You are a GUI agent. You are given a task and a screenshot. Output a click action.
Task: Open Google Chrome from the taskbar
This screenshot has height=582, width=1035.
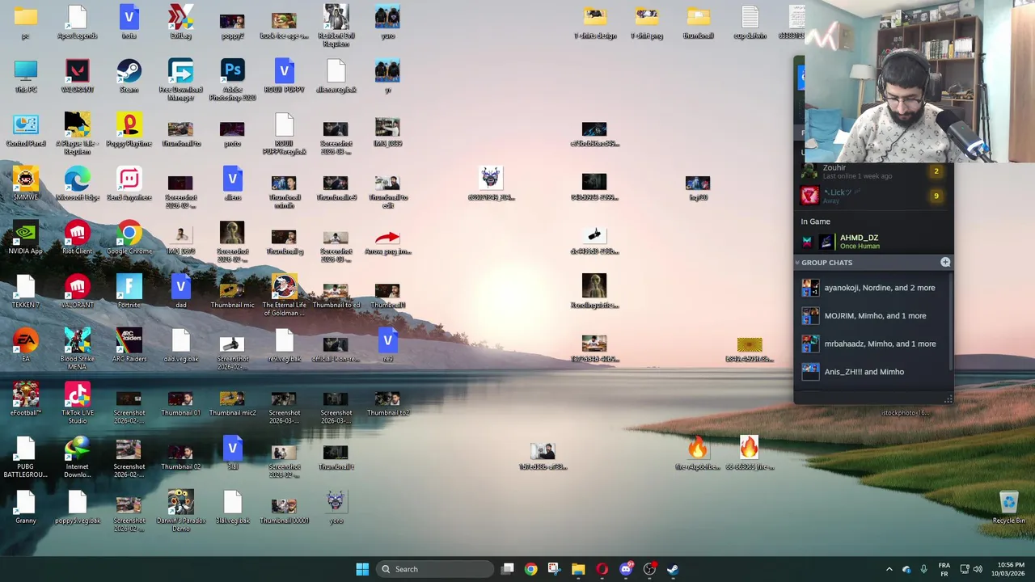pos(530,569)
